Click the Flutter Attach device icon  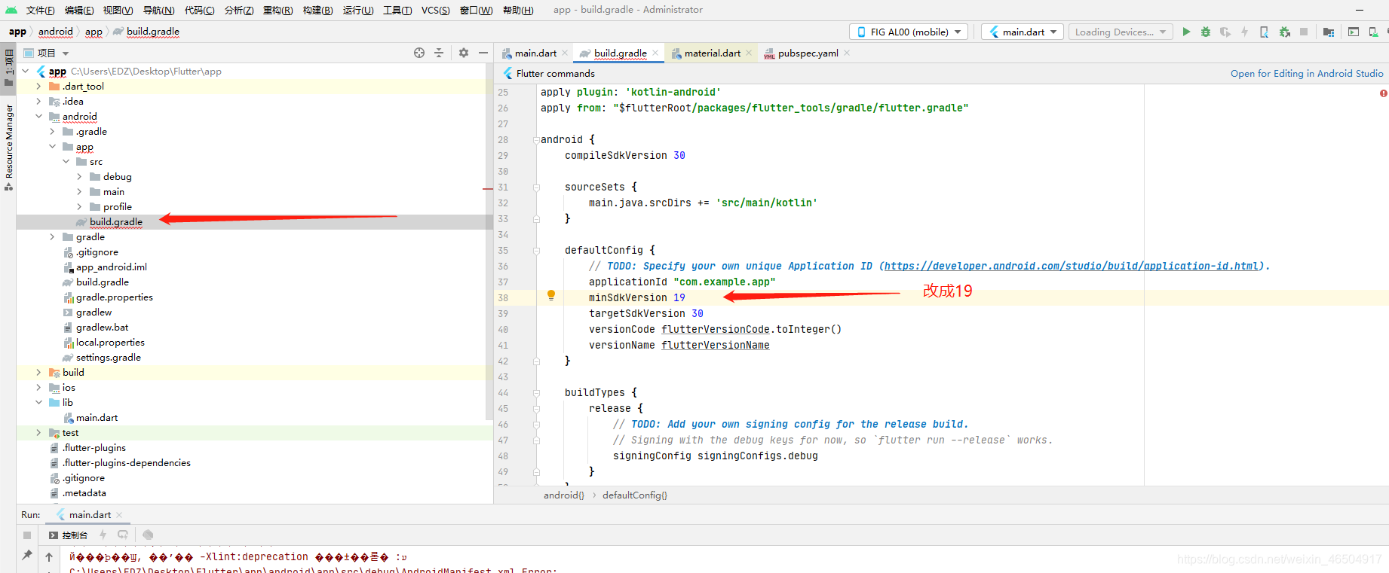click(x=1264, y=32)
